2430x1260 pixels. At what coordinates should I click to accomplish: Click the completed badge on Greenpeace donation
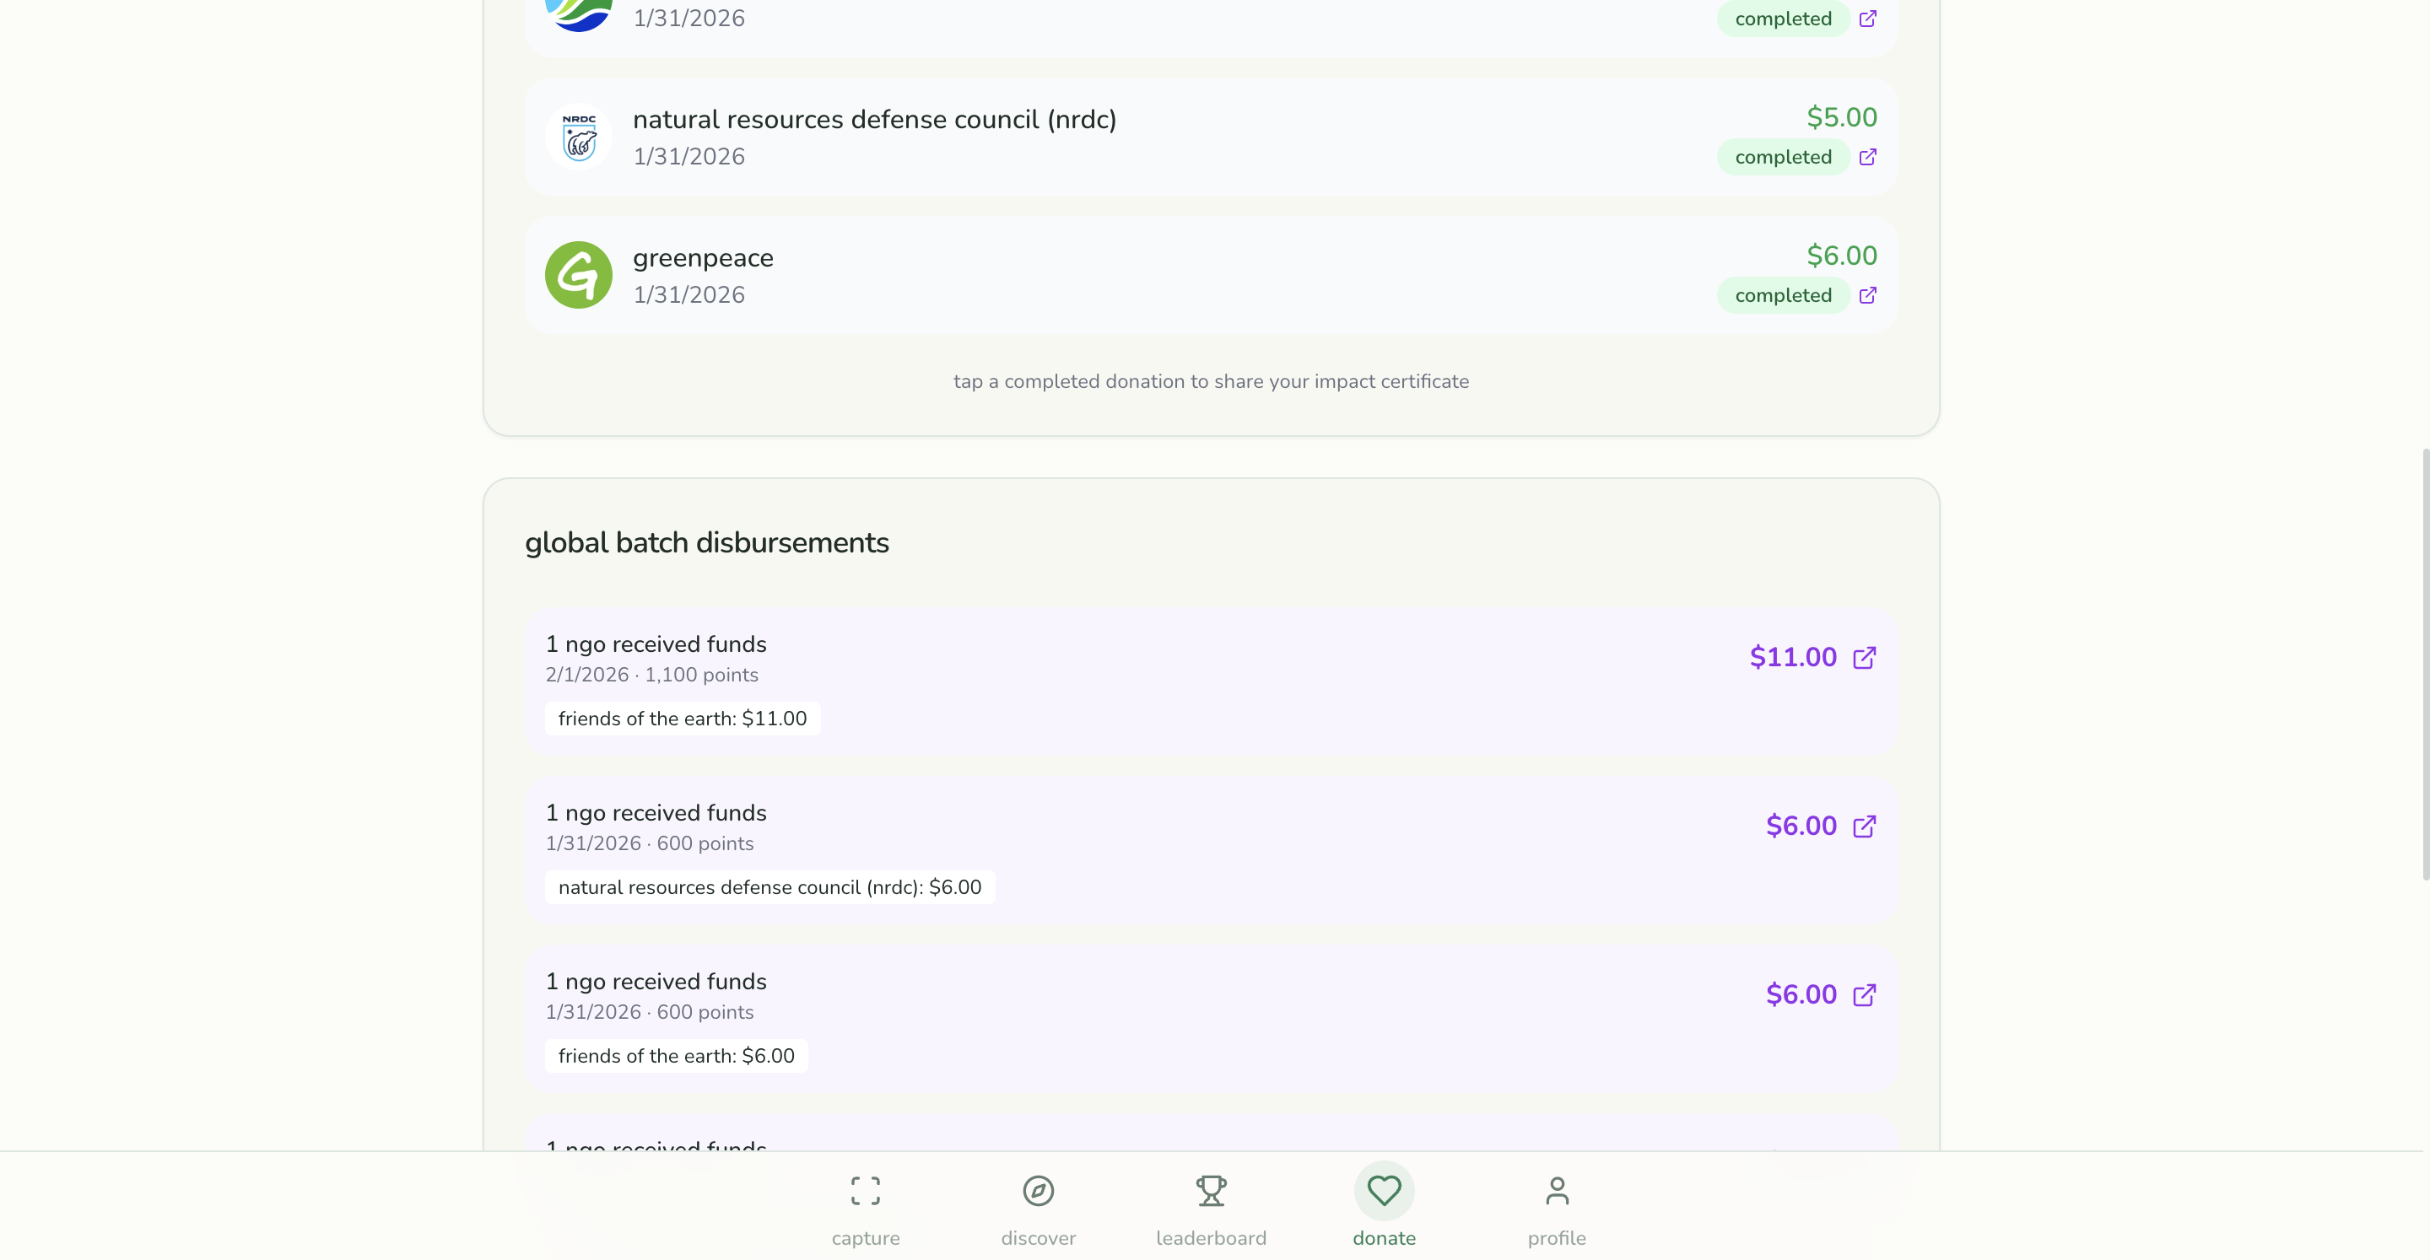tap(1783, 295)
